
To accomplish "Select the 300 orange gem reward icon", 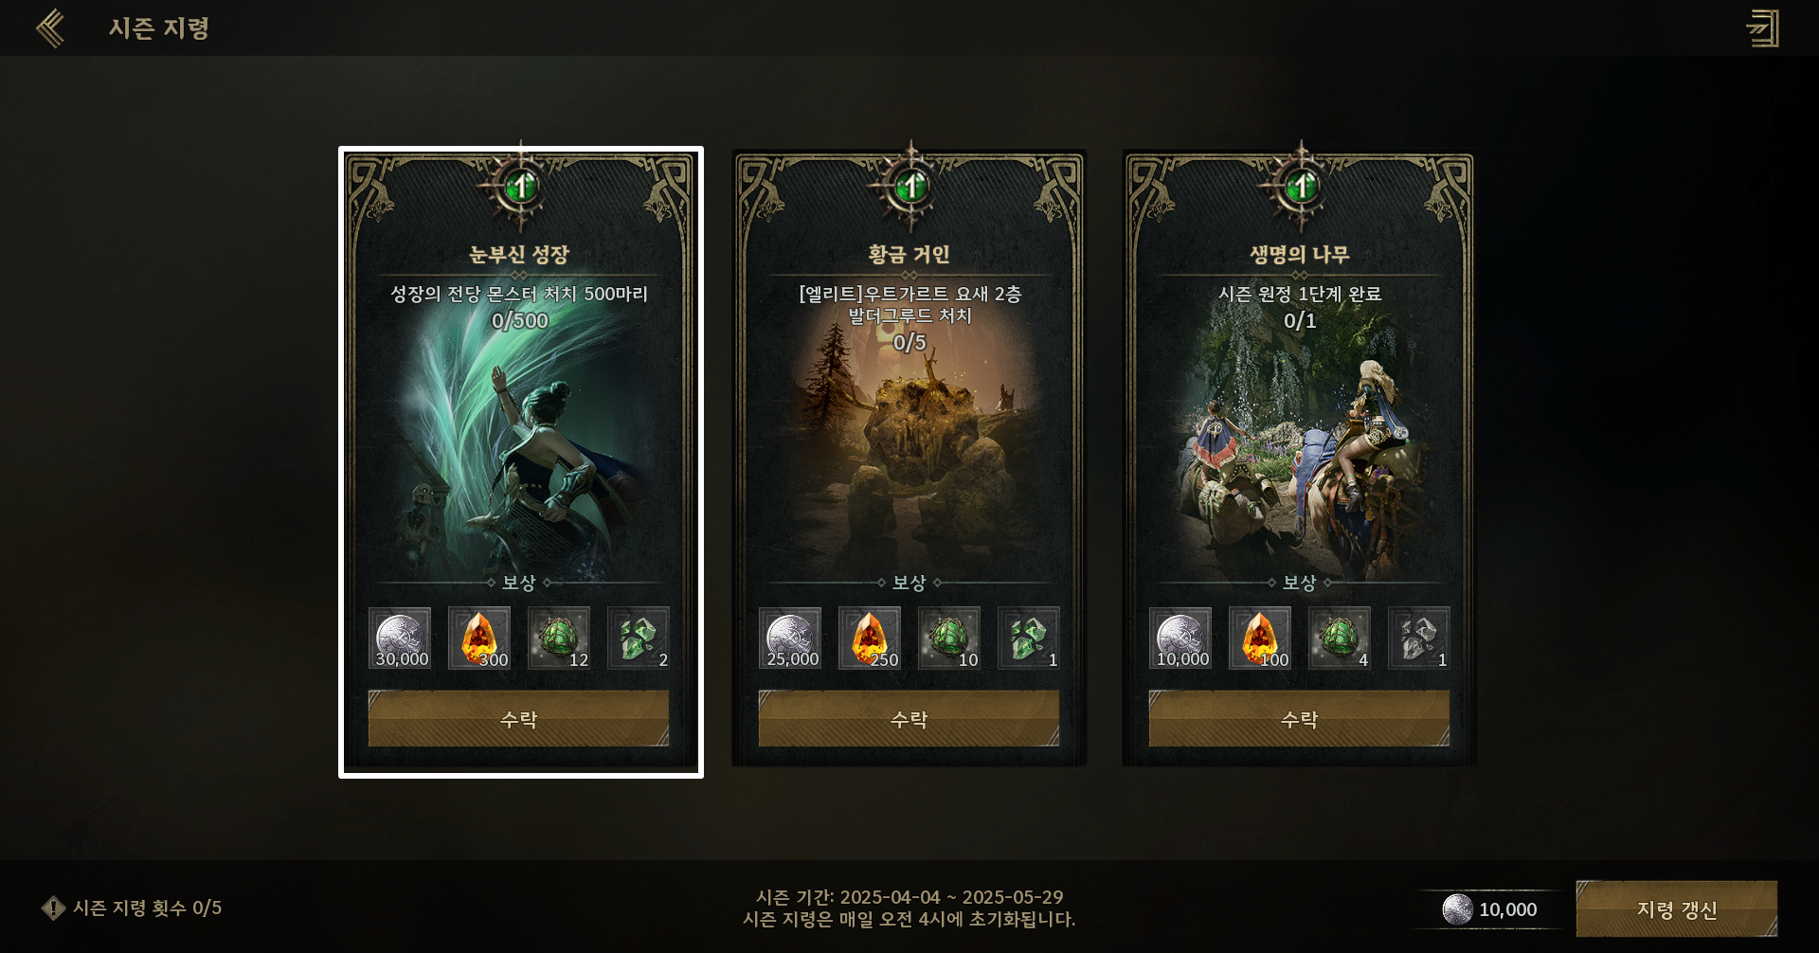I will [479, 638].
